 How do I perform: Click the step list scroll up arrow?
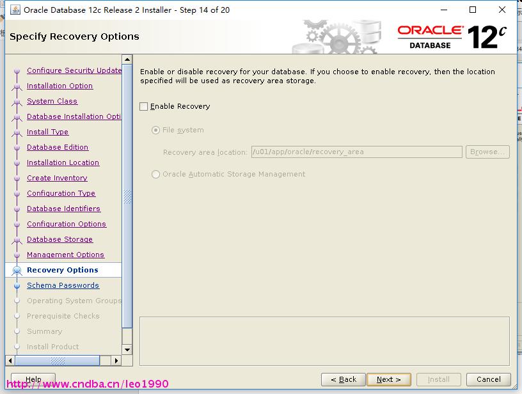point(127,60)
